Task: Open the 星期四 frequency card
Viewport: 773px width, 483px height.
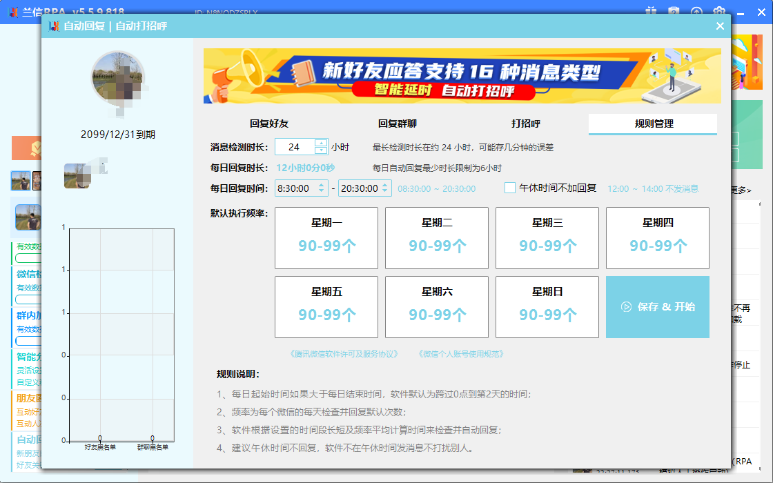Action: [x=658, y=238]
